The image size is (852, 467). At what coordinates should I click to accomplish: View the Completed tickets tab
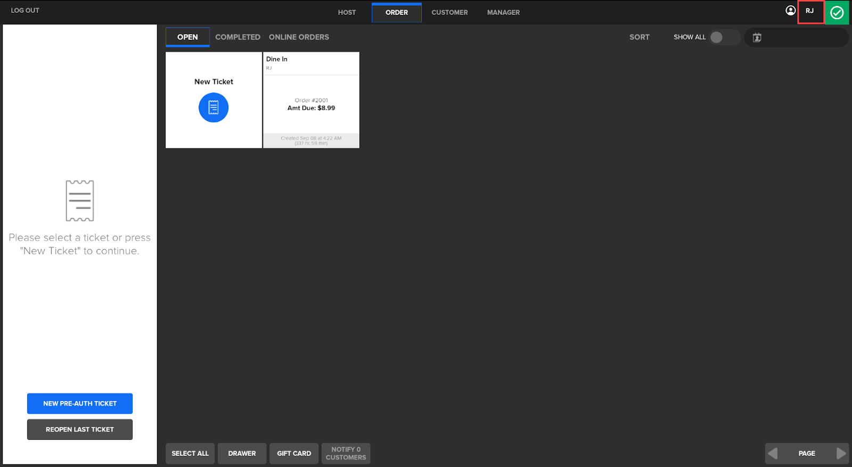coord(237,37)
